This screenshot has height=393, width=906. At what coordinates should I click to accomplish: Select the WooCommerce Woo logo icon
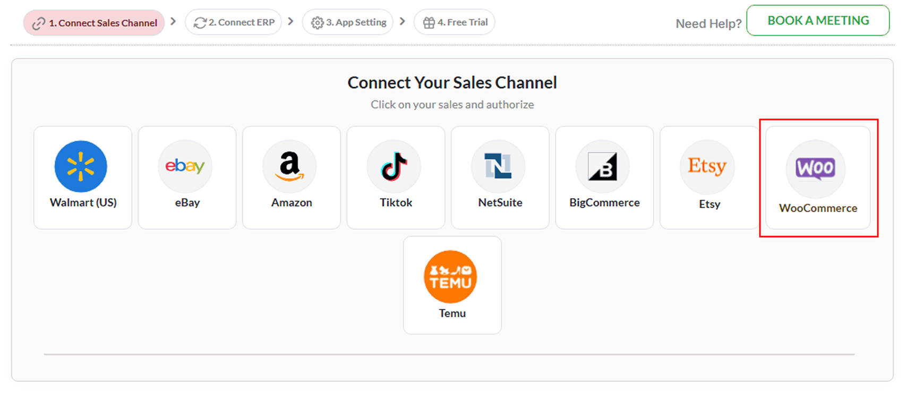(x=815, y=168)
